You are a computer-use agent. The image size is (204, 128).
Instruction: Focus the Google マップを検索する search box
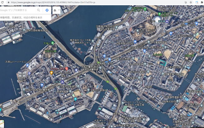[x=18, y=10]
